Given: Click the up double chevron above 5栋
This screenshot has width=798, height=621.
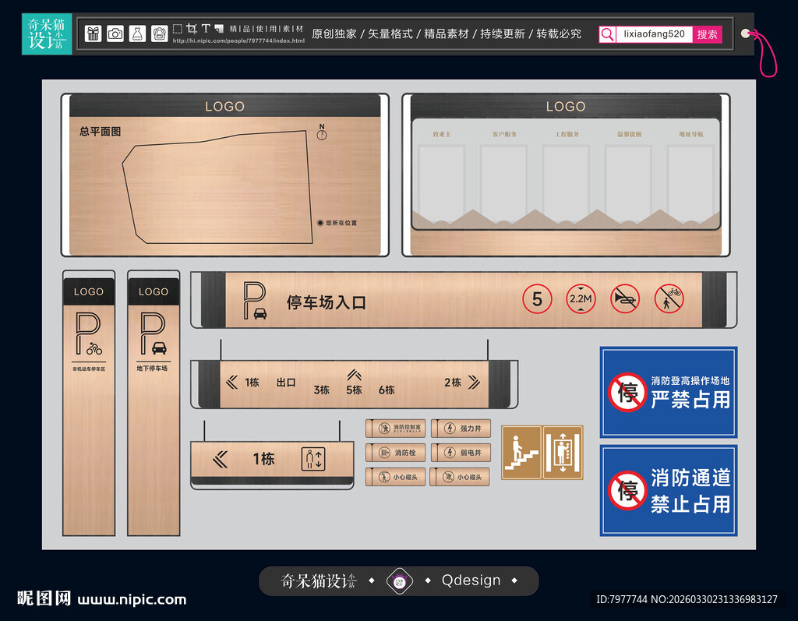Looking at the screenshot, I should tap(354, 375).
